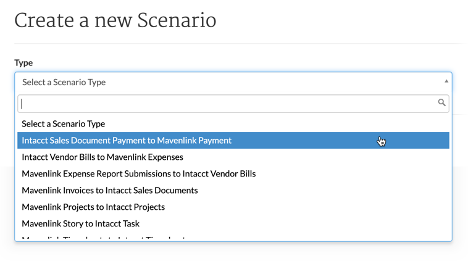Focus the dropdown search text field

(x=233, y=104)
